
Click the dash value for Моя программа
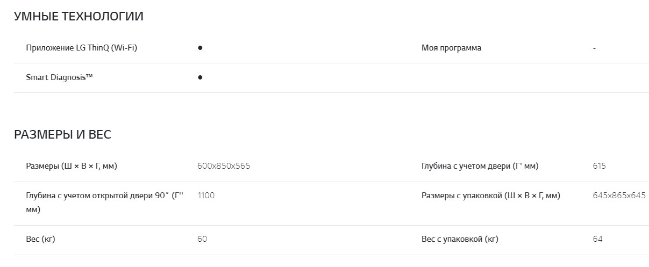594,48
